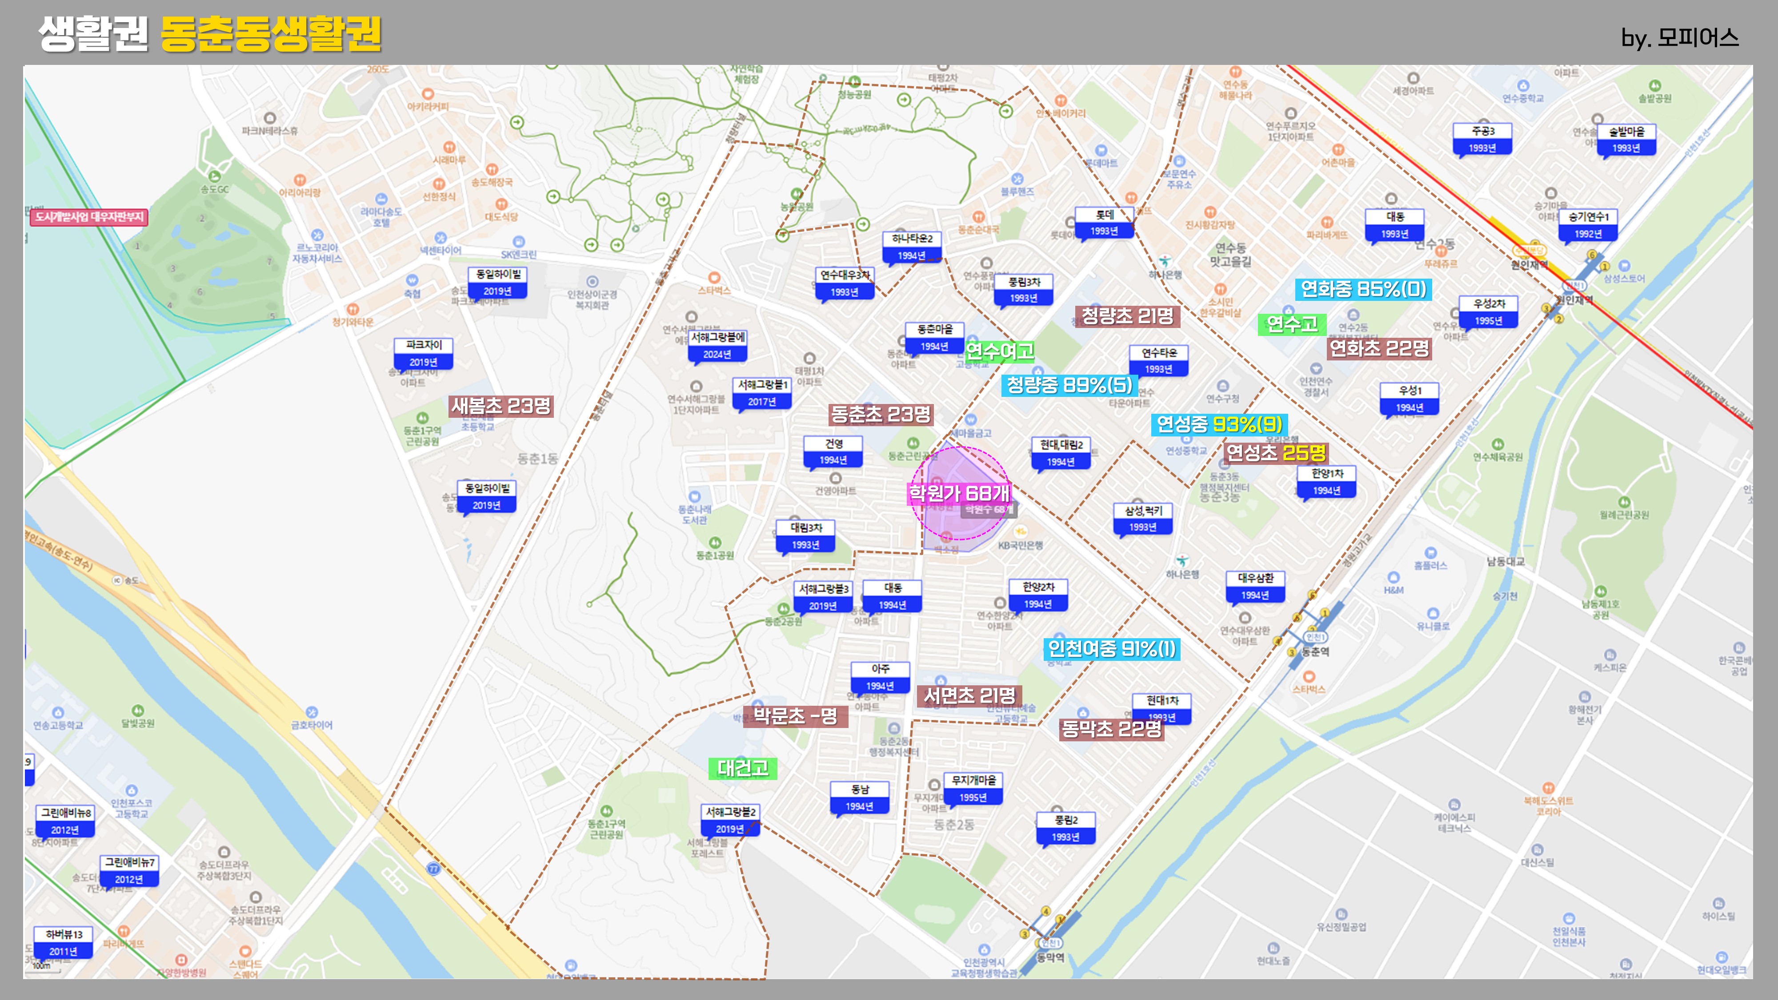The height and width of the screenshot is (1000, 1778).
Task: Select the 풍림2 1993년 apartment pin
Action: tap(1066, 828)
